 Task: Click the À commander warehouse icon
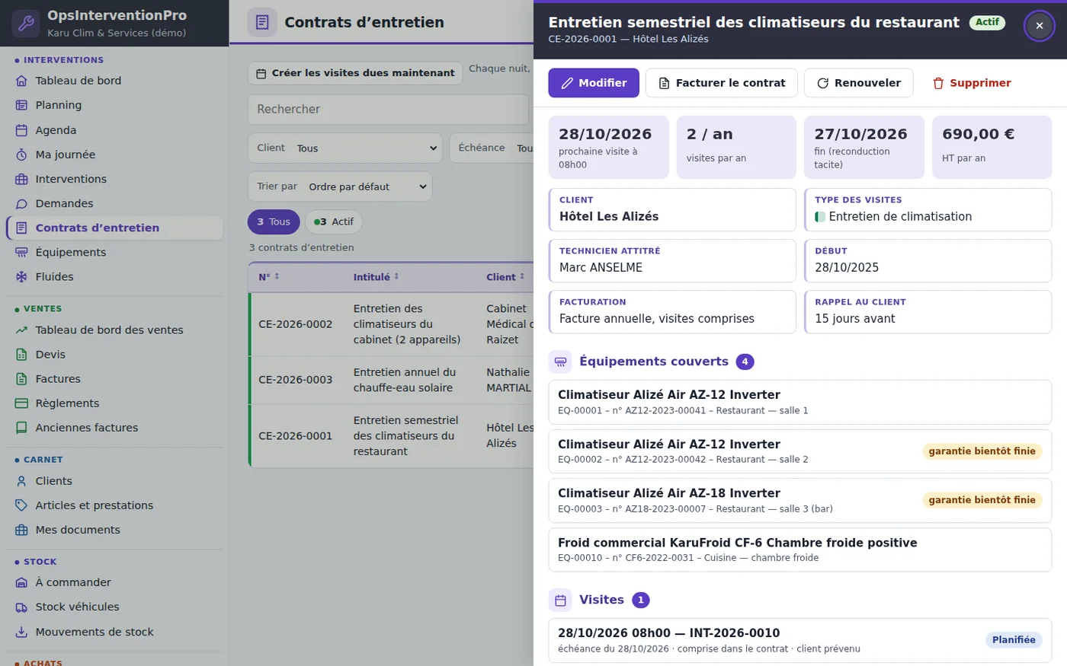21,582
